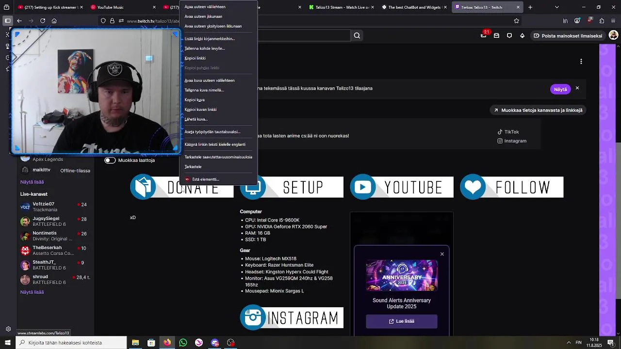Open the uBlock extension icon with badge
Screen dimensions: 621x349
[589, 20]
